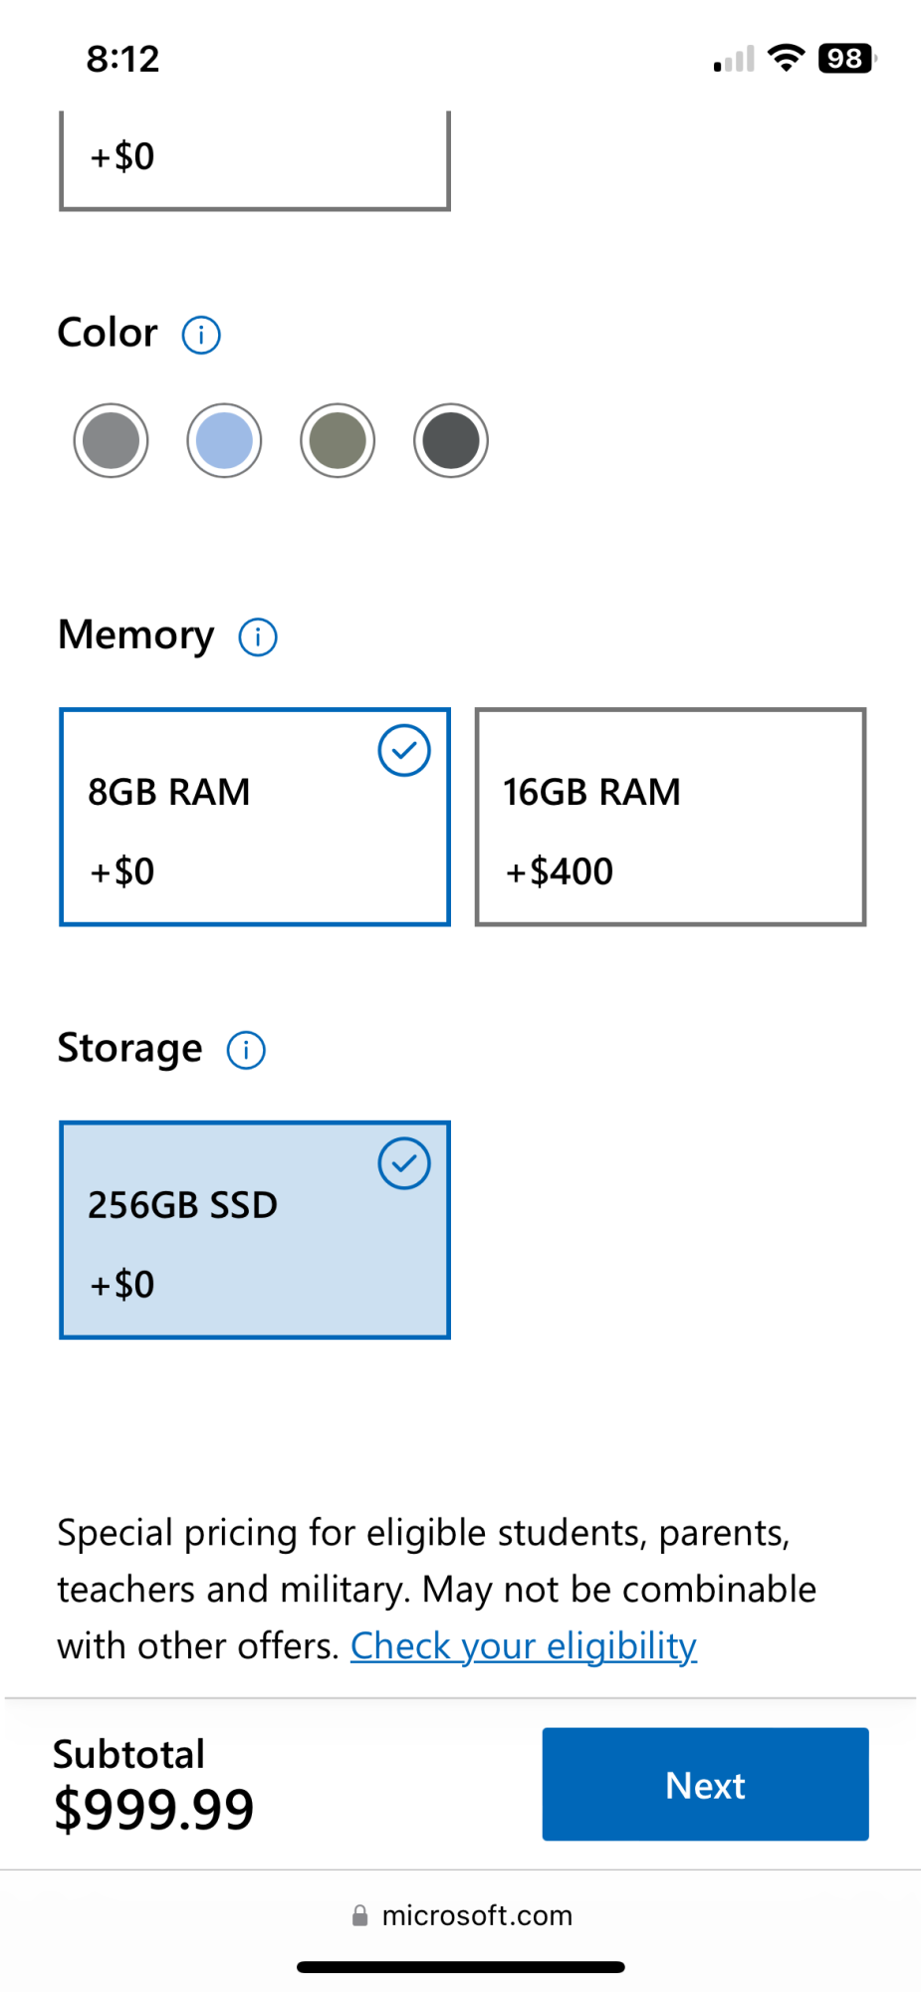Choose the light blue color swatch

click(224, 440)
